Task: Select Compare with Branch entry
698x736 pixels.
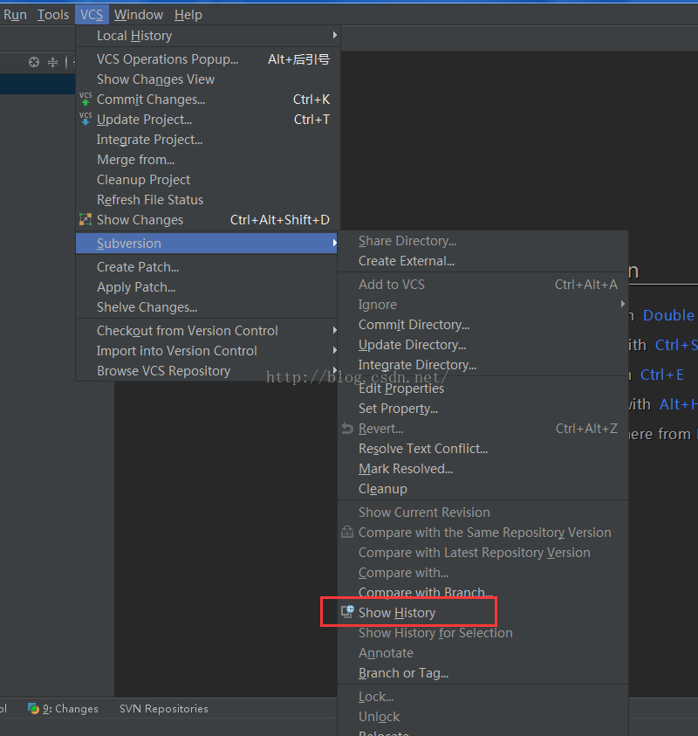Action: 482,592
